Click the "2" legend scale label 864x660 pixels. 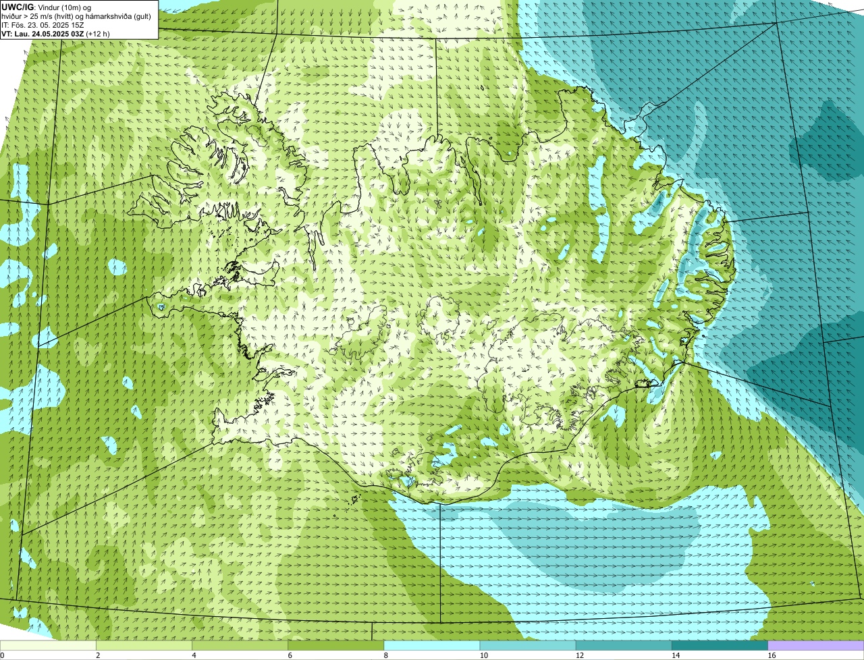point(98,655)
